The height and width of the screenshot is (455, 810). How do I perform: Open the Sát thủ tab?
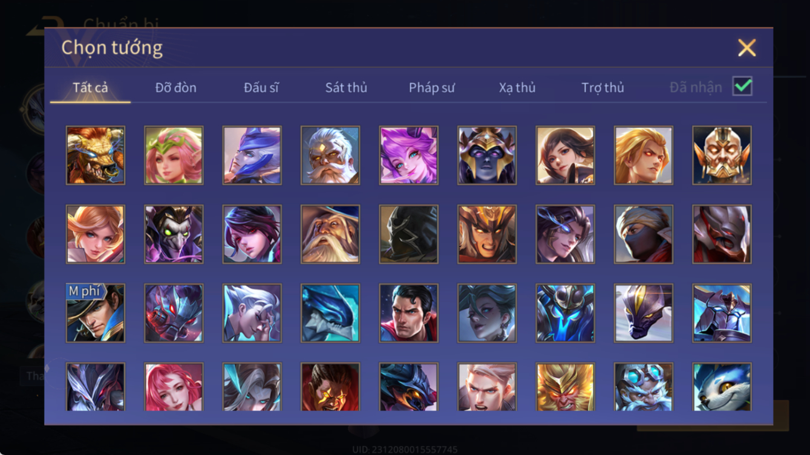346,88
